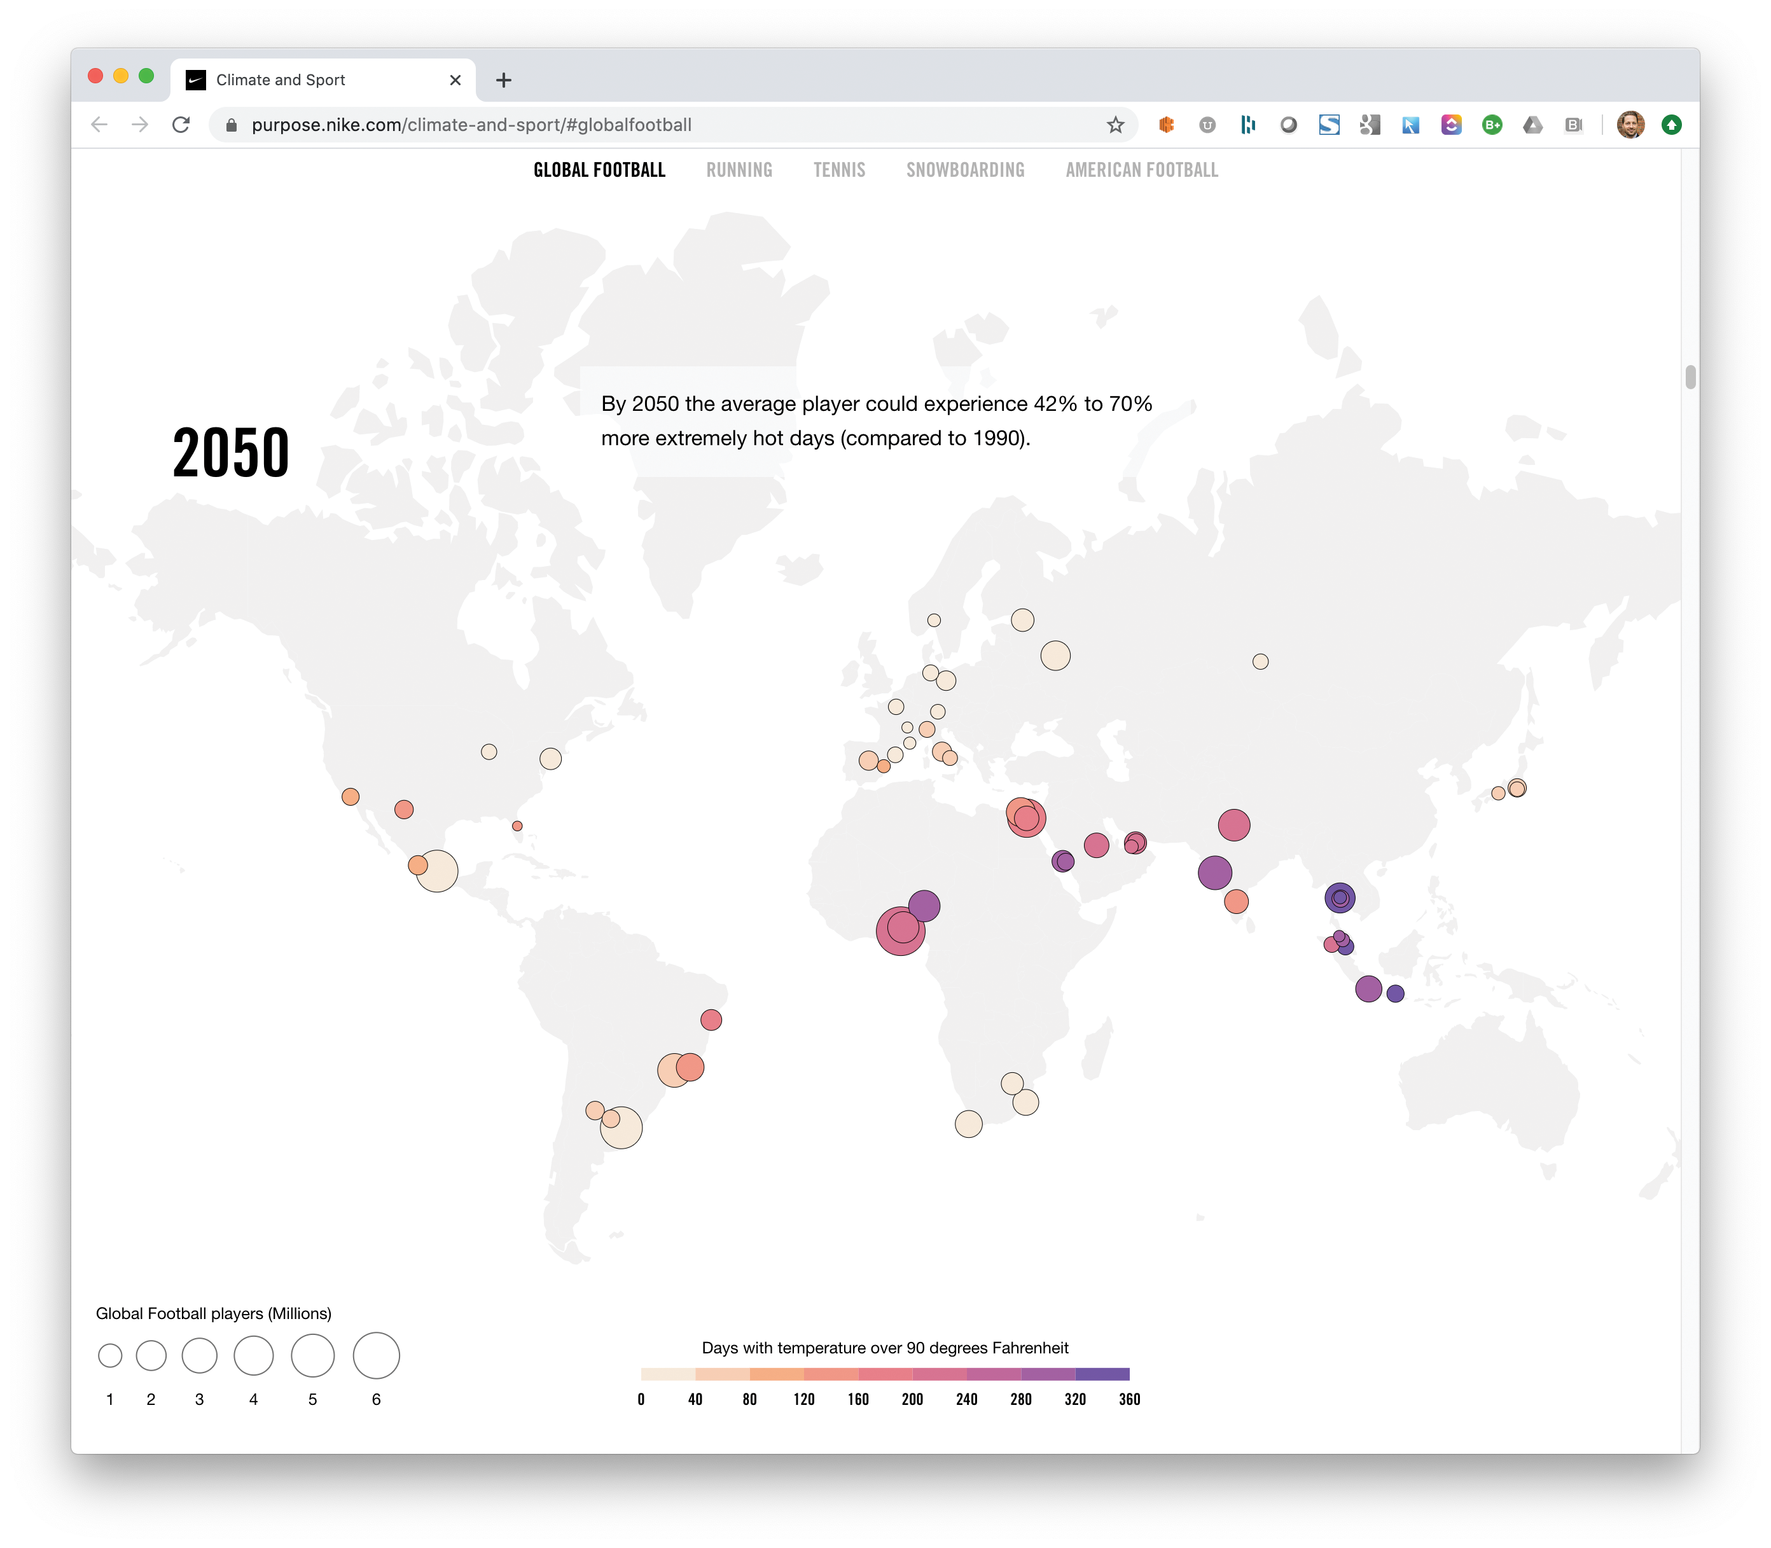
Task: Click the green update arrow icon
Action: point(1672,125)
